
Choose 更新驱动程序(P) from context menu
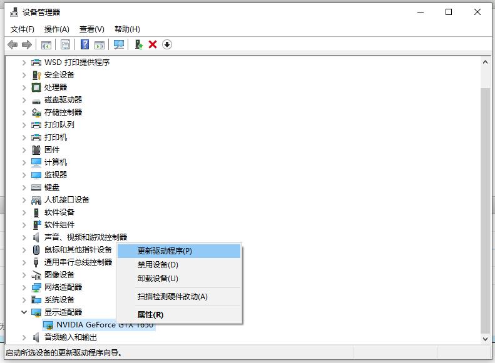179,251
